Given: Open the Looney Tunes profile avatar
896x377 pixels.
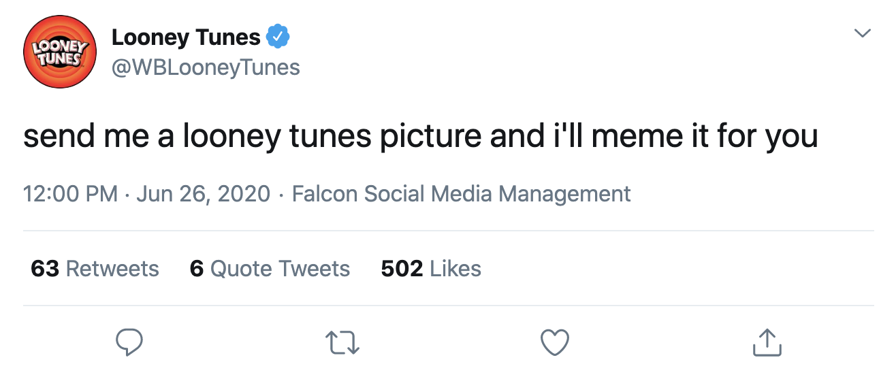Looking at the screenshot, I should [59, 52].
